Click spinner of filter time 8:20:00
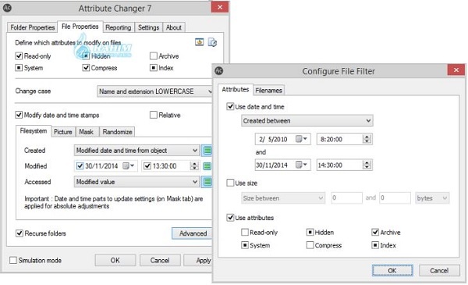468x285 pixels. coord(367,139)
